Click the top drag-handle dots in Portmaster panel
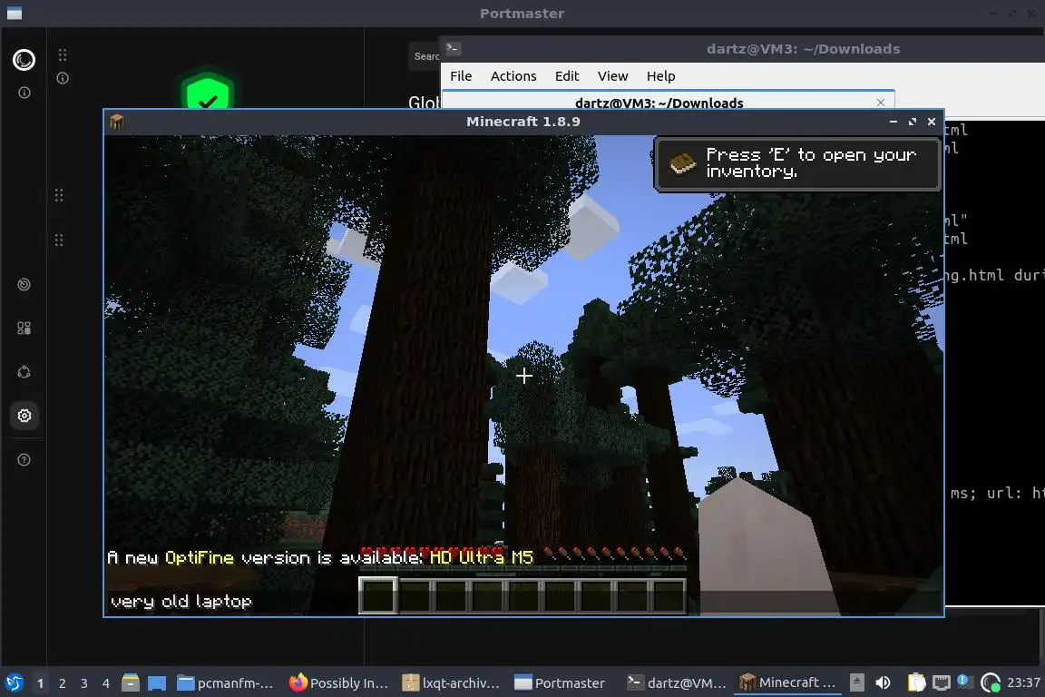Viewport: 1045px width, 697px height. [x=63, y=54]
